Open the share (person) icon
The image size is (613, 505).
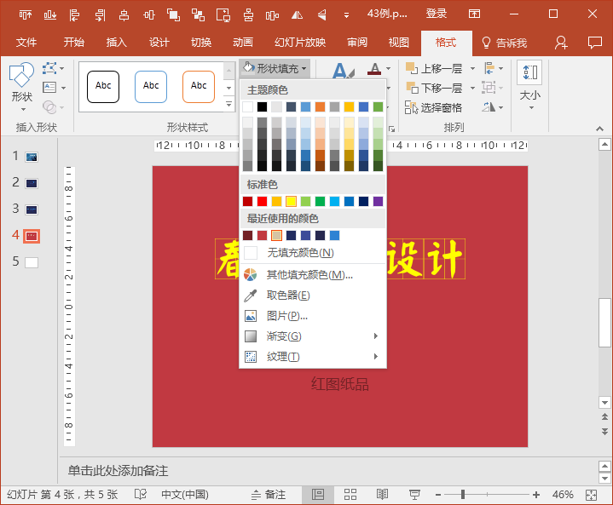[x=561, y=43]
